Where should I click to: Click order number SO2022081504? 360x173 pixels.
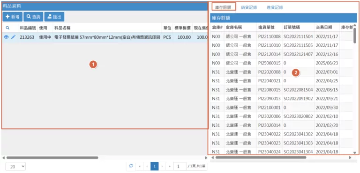(298, 90)
